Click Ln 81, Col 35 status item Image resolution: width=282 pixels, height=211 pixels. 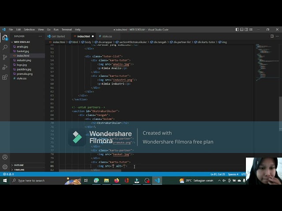click(x=218, y=174)
